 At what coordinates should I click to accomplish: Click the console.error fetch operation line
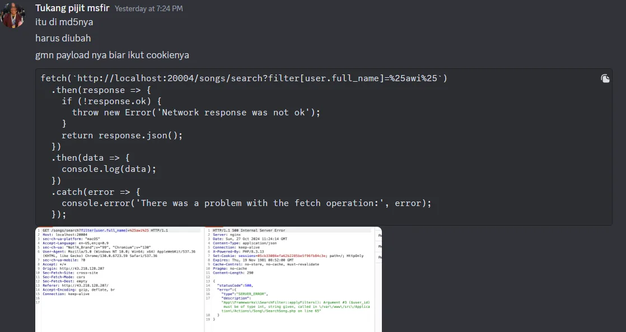coord(246,203)
